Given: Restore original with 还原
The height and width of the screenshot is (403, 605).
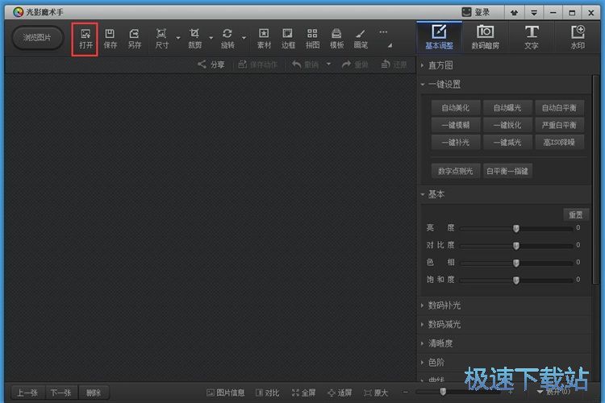Looking at the screenshot, I should click(x=394, y=64).
